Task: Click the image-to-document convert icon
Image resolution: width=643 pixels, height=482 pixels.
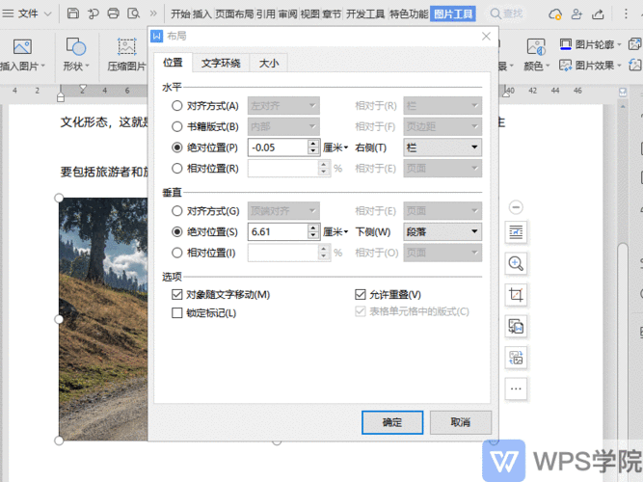Action: click(x=516, y=327)
